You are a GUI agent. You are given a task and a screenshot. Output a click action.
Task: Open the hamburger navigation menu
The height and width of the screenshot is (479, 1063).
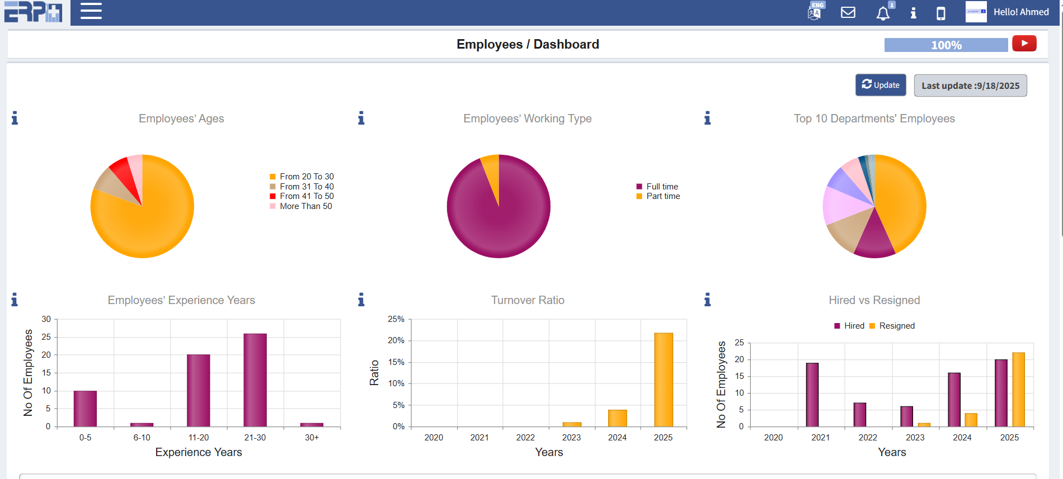click(x=91, y=11)
